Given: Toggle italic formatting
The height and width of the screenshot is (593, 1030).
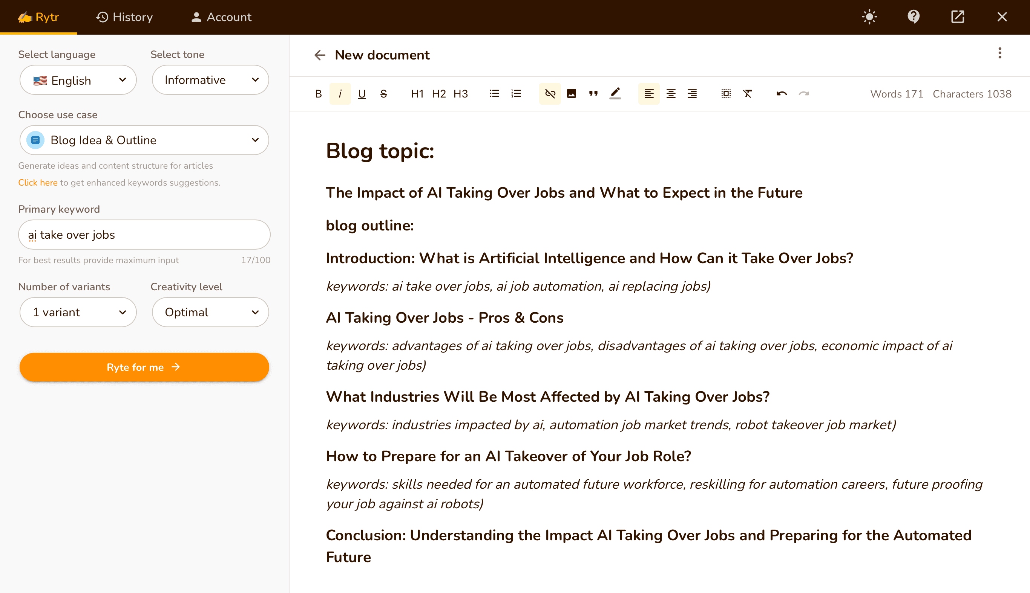Looking at the screenshot, I should click(x=340, y=94).
